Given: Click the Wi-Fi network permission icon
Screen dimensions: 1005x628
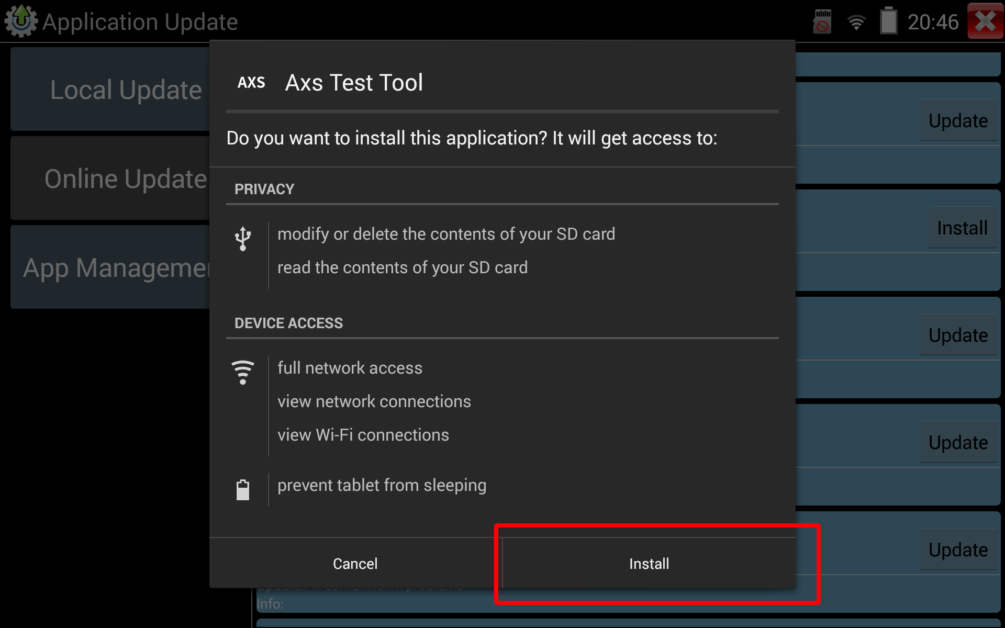Looking at the screenshot, I should 243,372.
